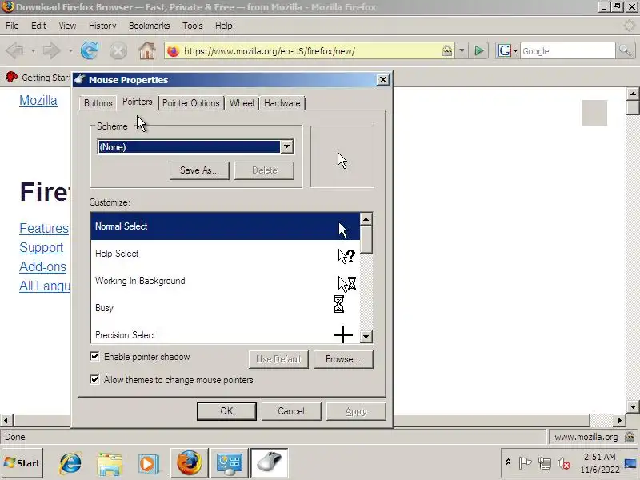The height and width of the screenshot is (480, 640).
Task: Click the Add-ons link
Action: [x=42, y=266]
